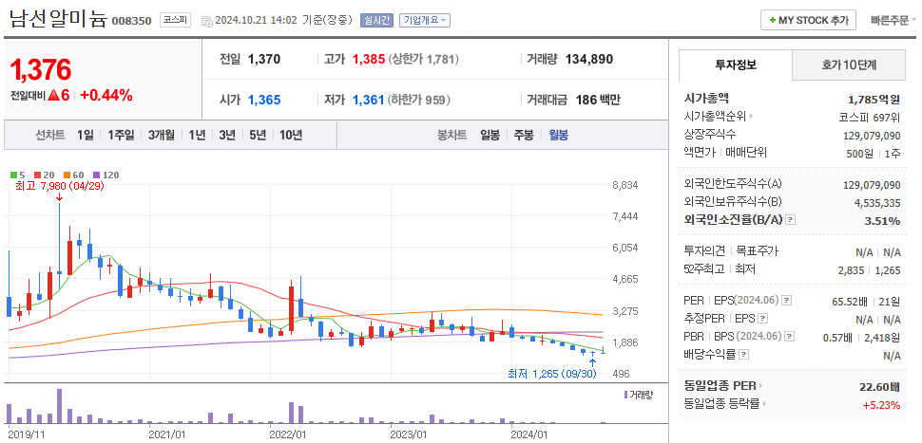Select the 1주일 line chart period
Image resolution: width=922 pixels, height=443 pixels.
121,135
